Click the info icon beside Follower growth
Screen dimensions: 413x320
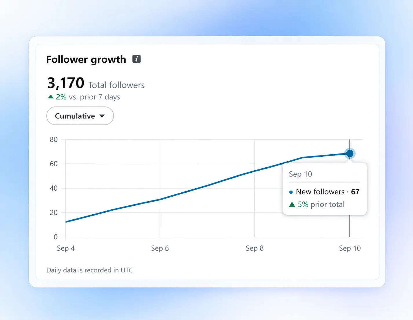point(136,59)
